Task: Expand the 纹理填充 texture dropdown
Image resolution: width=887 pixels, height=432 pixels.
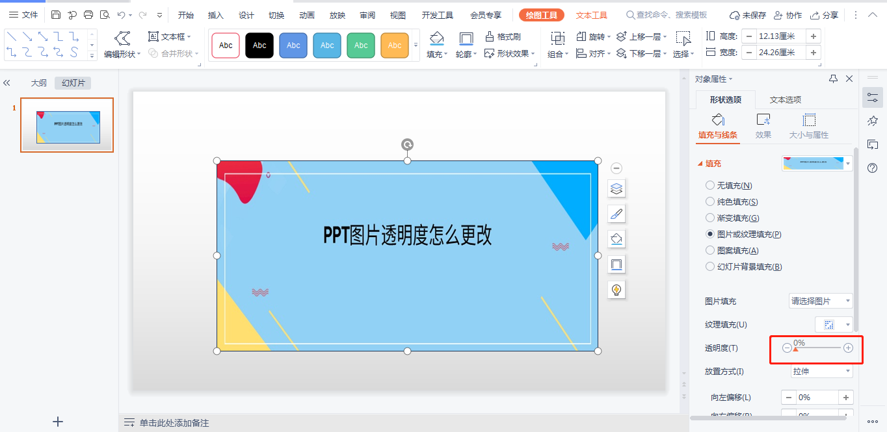Action: tap(834, 324)
